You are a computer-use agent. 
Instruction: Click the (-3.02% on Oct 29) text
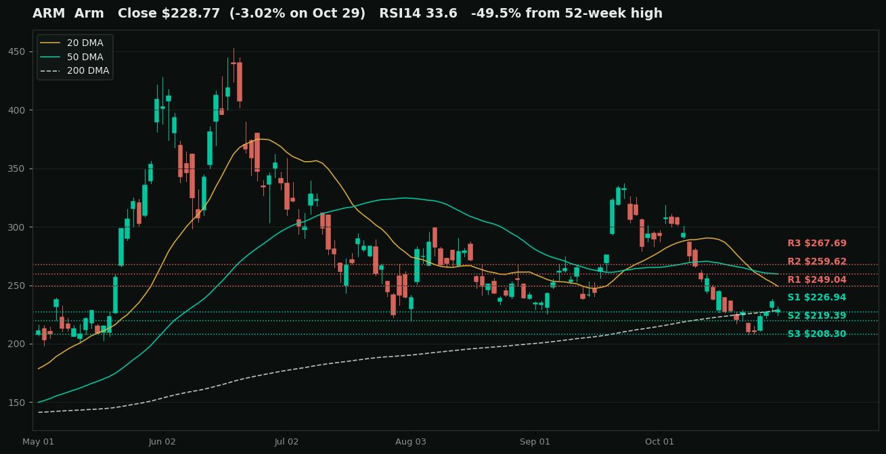(x=298, y=14)
